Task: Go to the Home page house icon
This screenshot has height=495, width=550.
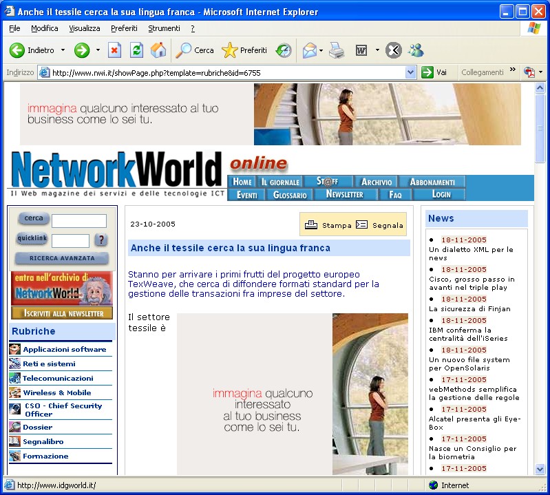Action: (x=158, y=50)
